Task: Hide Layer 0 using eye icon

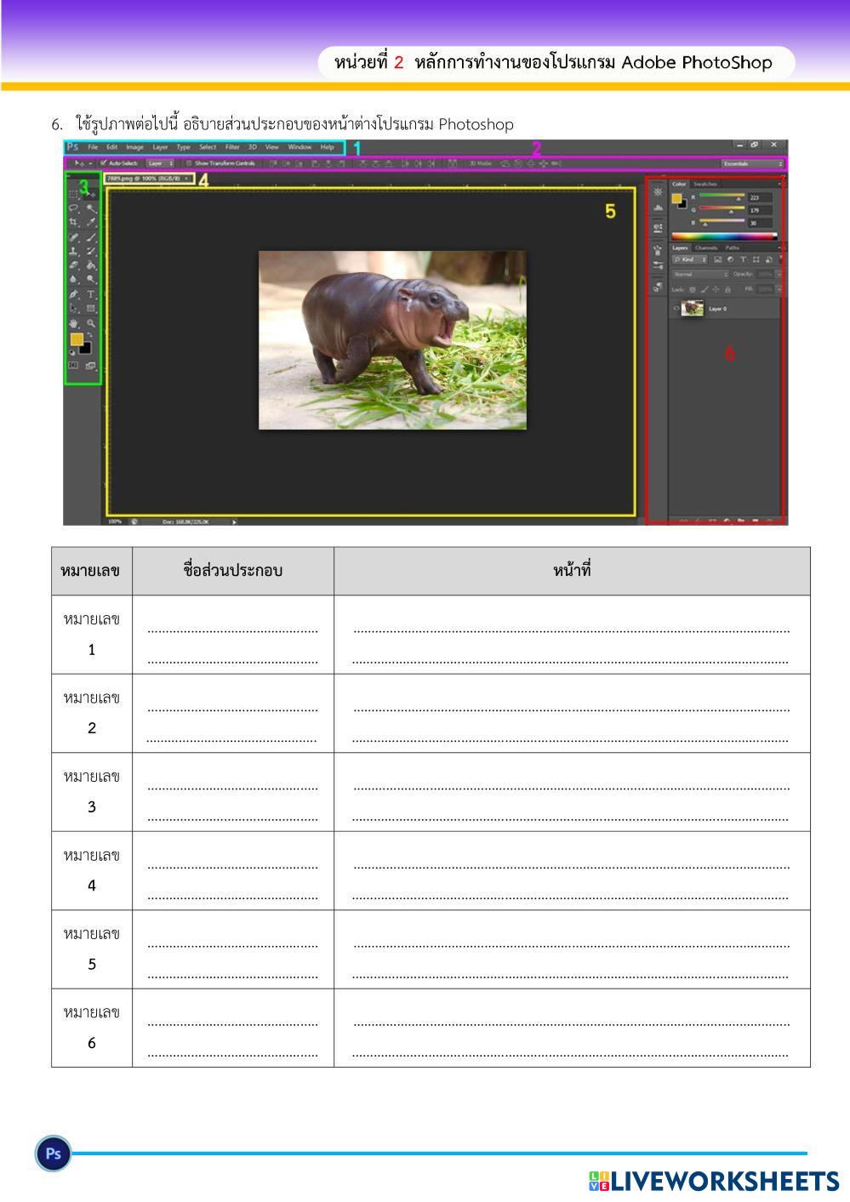Action: tap(676, 309)
